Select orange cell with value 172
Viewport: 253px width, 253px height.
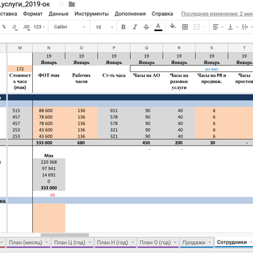click(20, 69)
